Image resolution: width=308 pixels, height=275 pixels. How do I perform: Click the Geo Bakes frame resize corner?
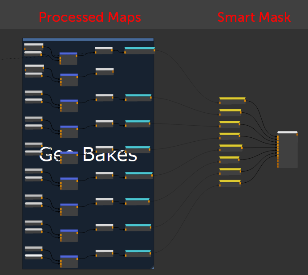click(152, 267)
